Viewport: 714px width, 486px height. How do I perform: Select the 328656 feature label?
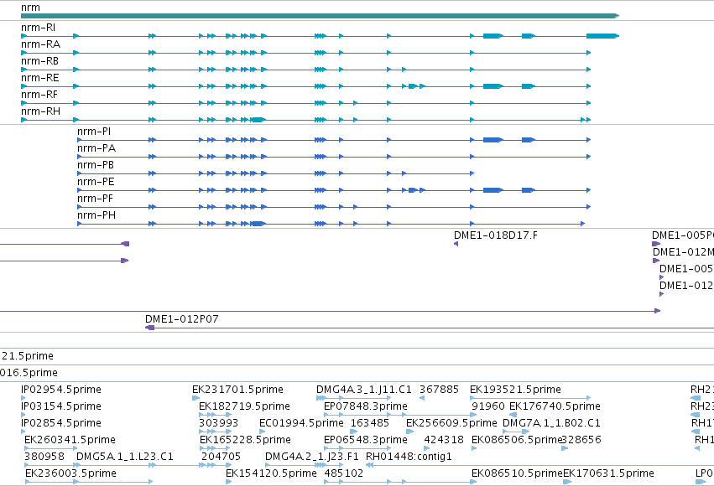click(581, 441)
